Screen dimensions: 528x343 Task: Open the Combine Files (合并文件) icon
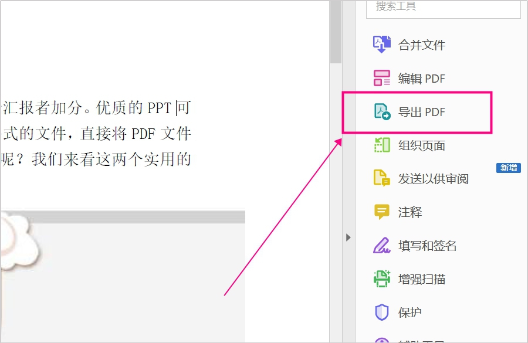[x=382, y=45]
